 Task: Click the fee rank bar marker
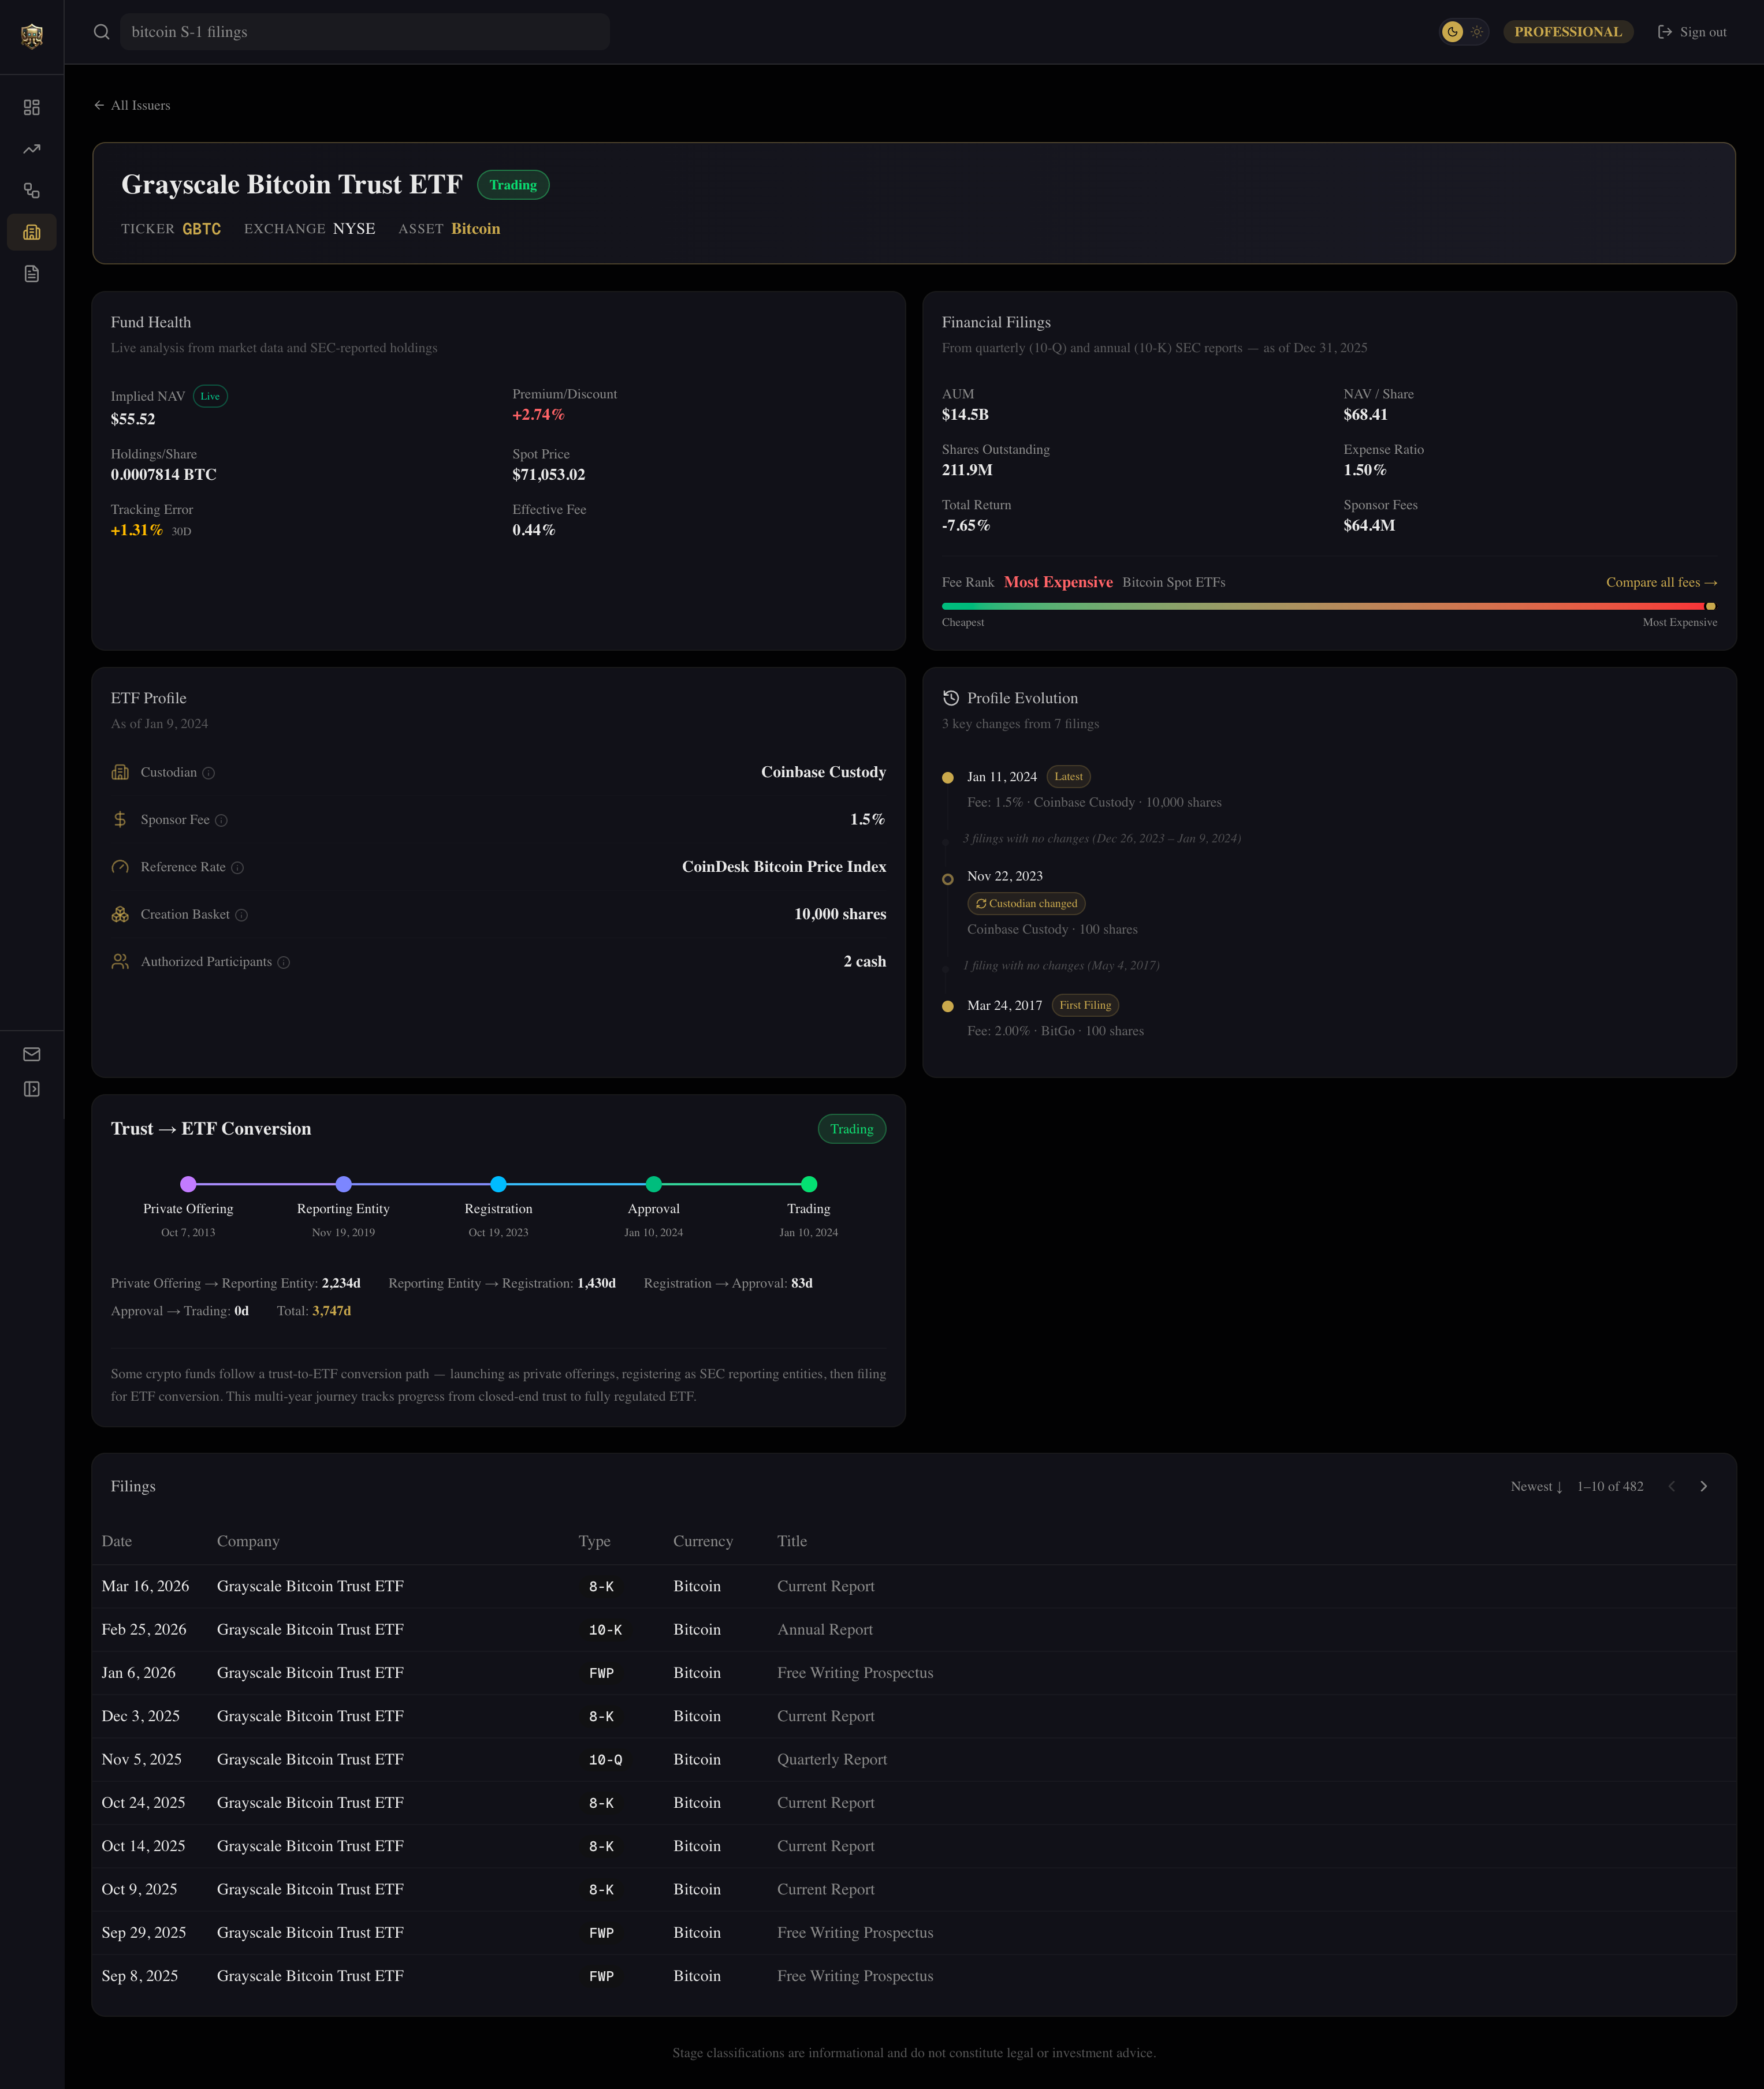pyautogui.click(x=1710, y=607)
